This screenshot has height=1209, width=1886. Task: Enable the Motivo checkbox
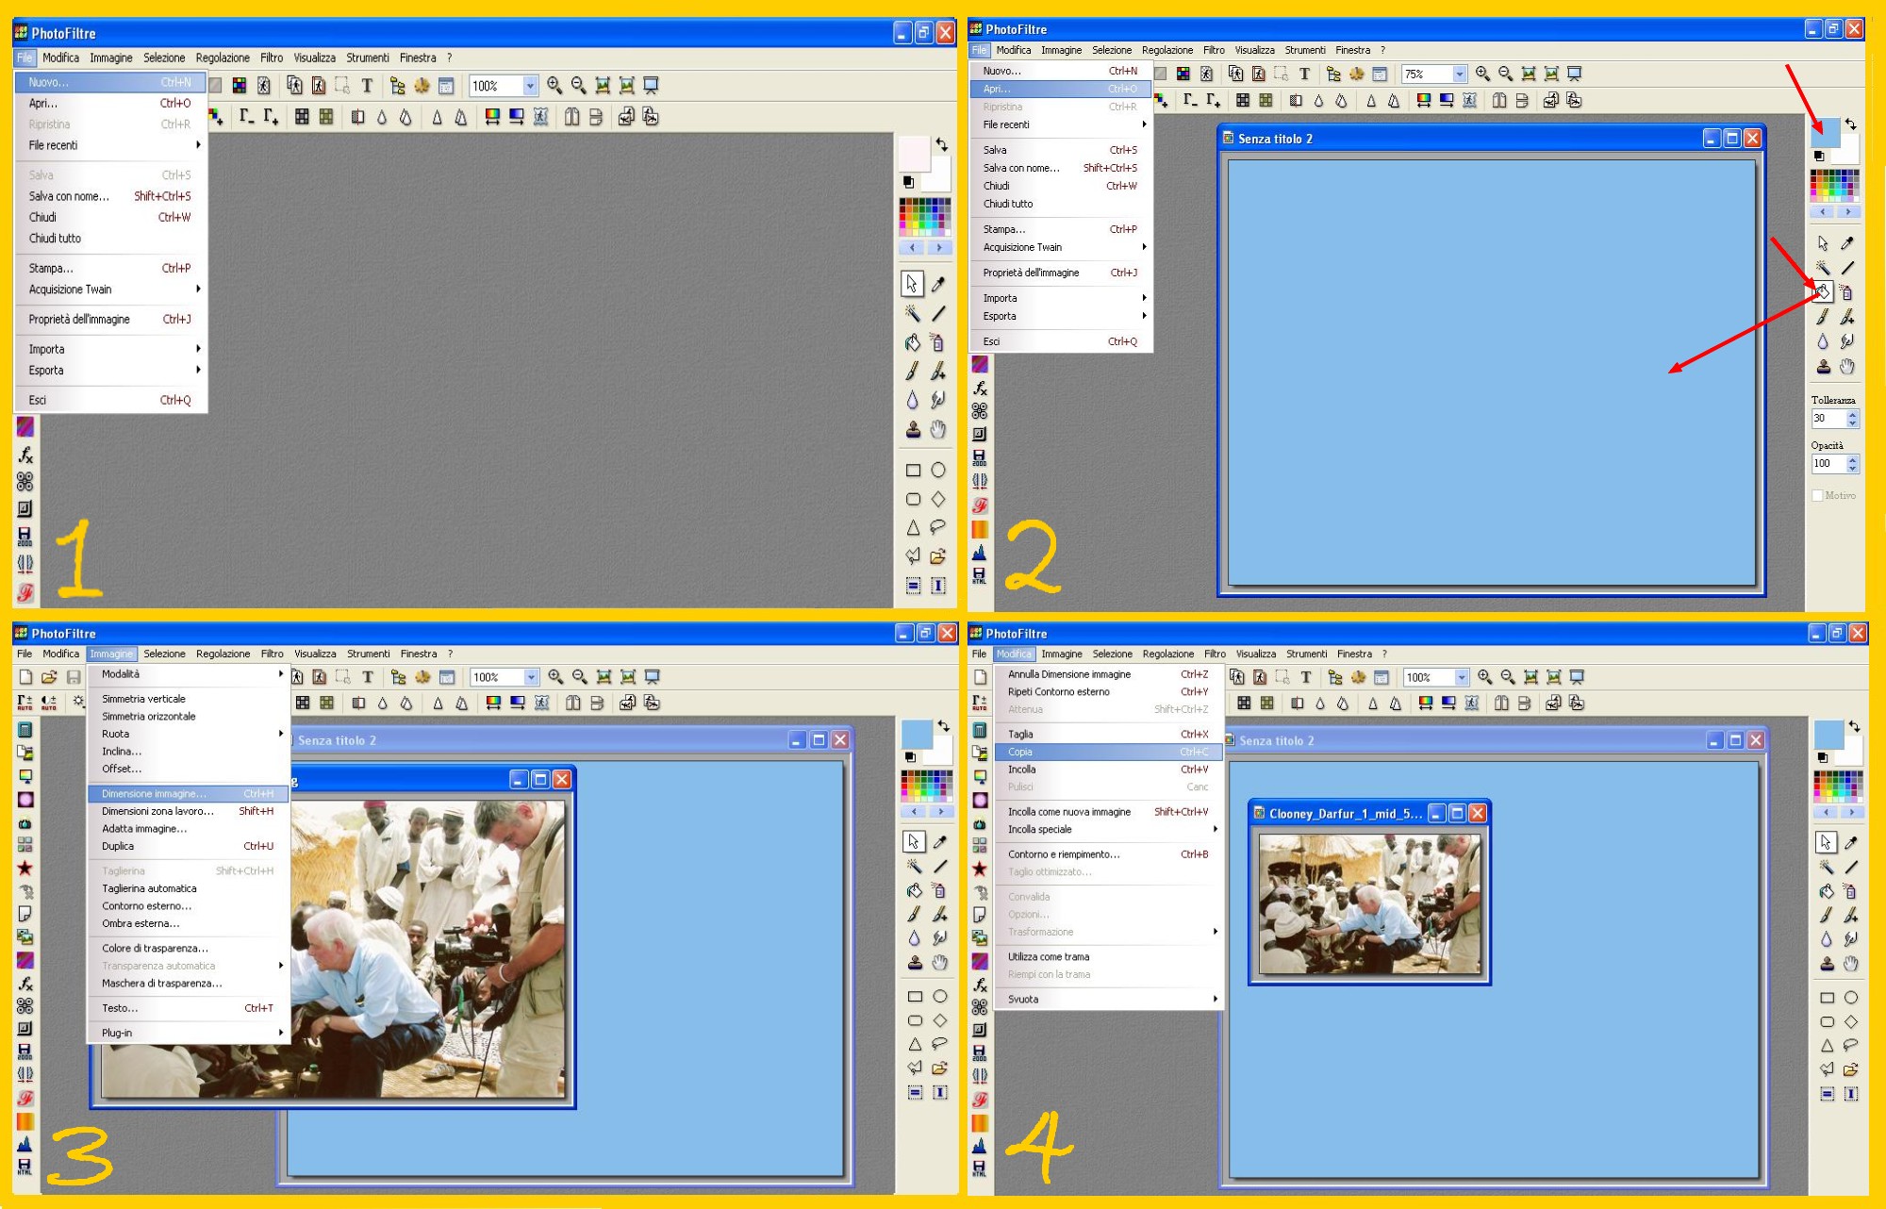click(1817, 495)
